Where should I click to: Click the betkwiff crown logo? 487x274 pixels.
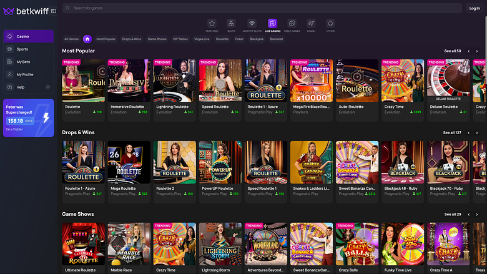tap(8, 11)
